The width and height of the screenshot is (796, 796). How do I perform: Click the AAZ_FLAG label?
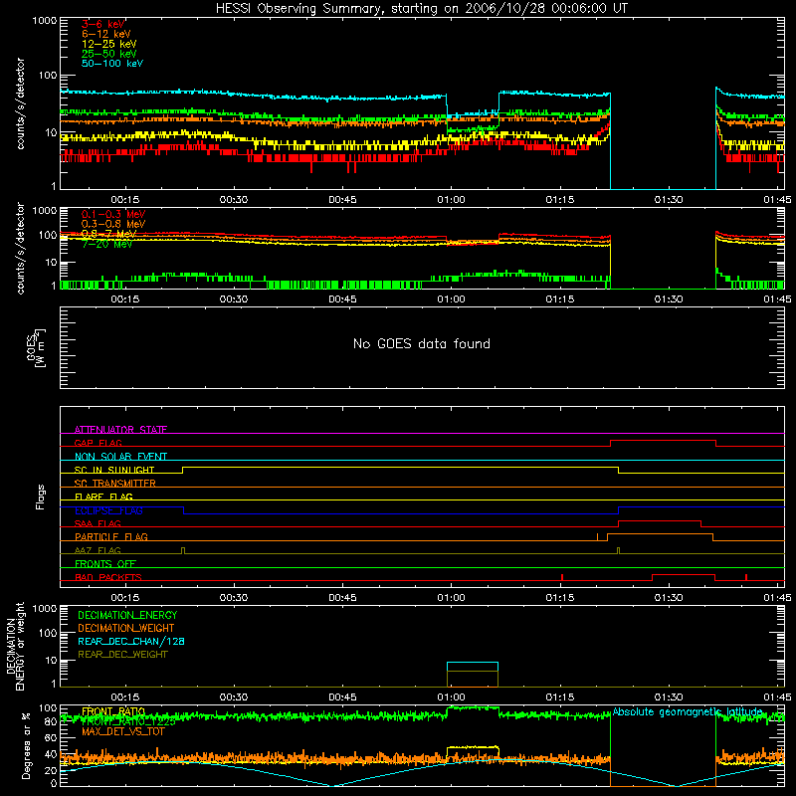[x=98, y=550]
